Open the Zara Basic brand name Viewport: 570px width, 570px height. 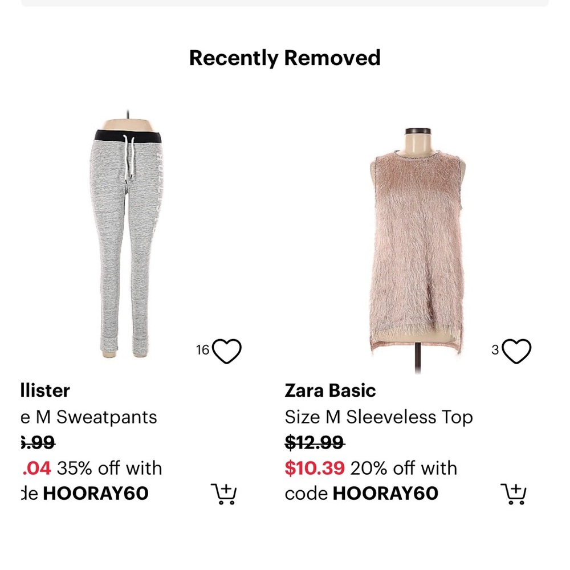[x=330, y=391]
